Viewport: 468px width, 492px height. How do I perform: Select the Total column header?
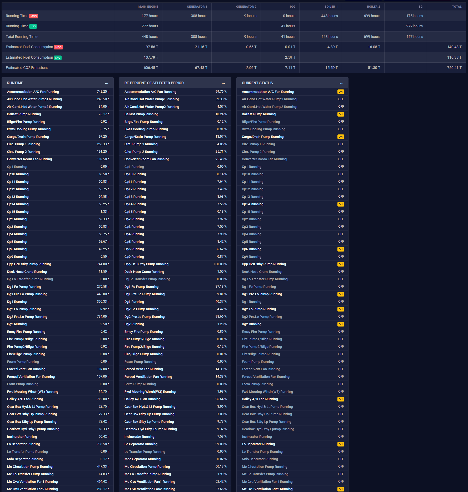click(457, 7)
